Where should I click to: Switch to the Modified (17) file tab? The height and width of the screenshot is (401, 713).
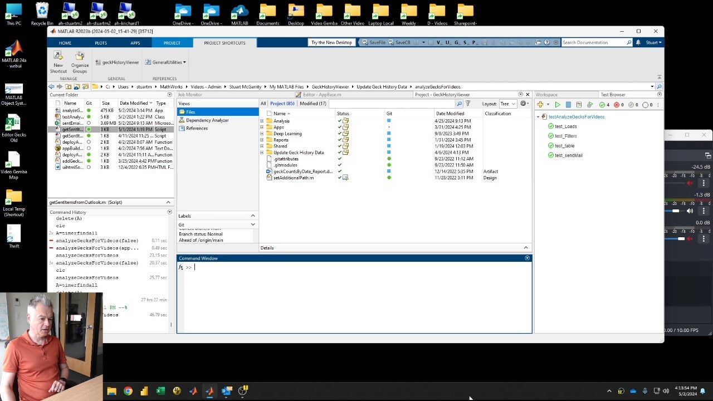312,104
